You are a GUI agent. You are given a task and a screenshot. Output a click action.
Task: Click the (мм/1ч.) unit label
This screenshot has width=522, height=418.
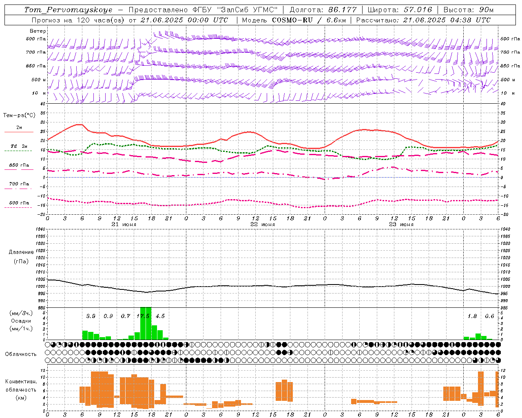tap(21, 329)
